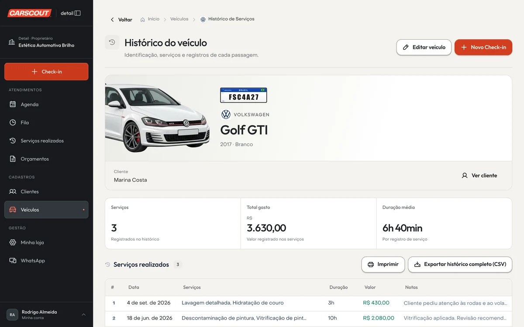524x327 pixels.
Task: Click the RA user avatar
Action: pyautogui.click(x=12, y=315)
